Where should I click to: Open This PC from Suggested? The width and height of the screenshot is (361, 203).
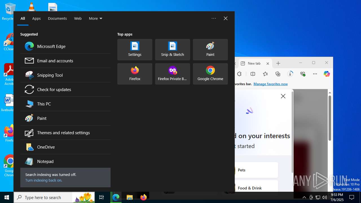65,104
